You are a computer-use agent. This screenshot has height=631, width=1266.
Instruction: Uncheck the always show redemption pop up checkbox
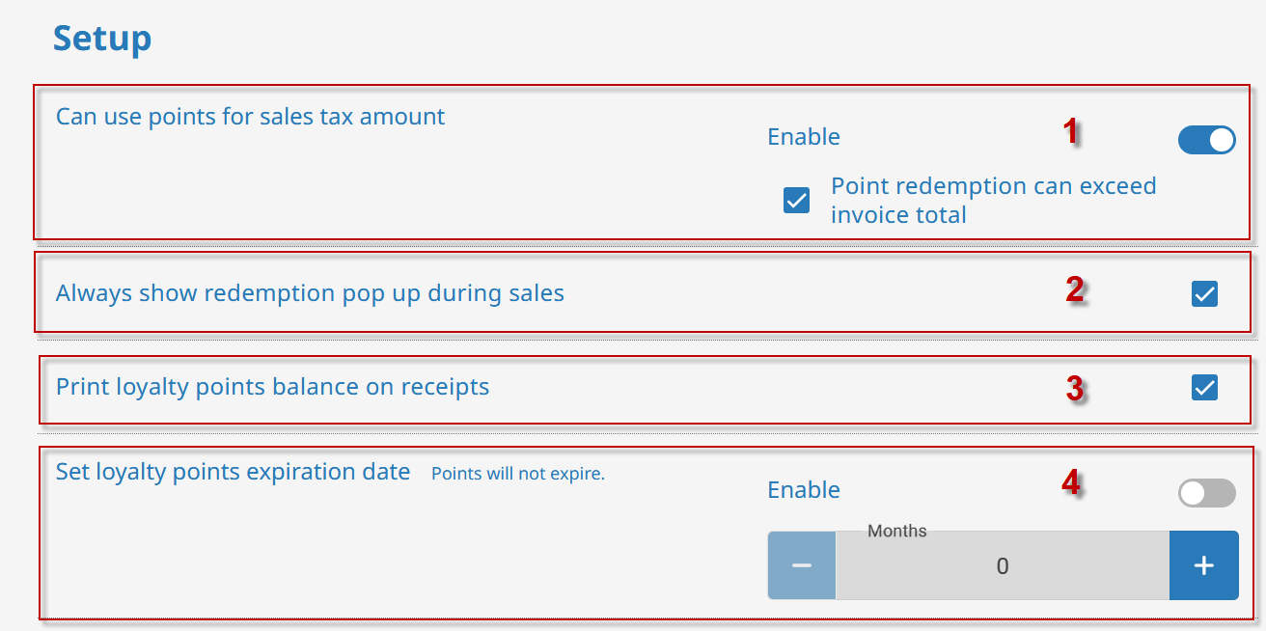(x=1204, y=293)
